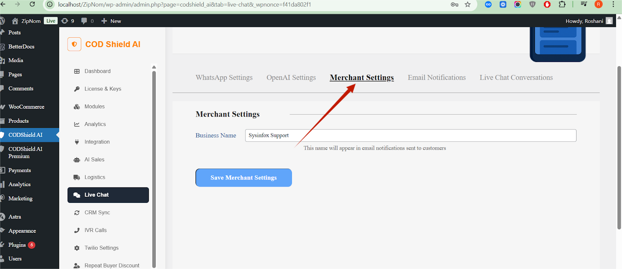Click the AI Sales robot icon

(77, 160)
